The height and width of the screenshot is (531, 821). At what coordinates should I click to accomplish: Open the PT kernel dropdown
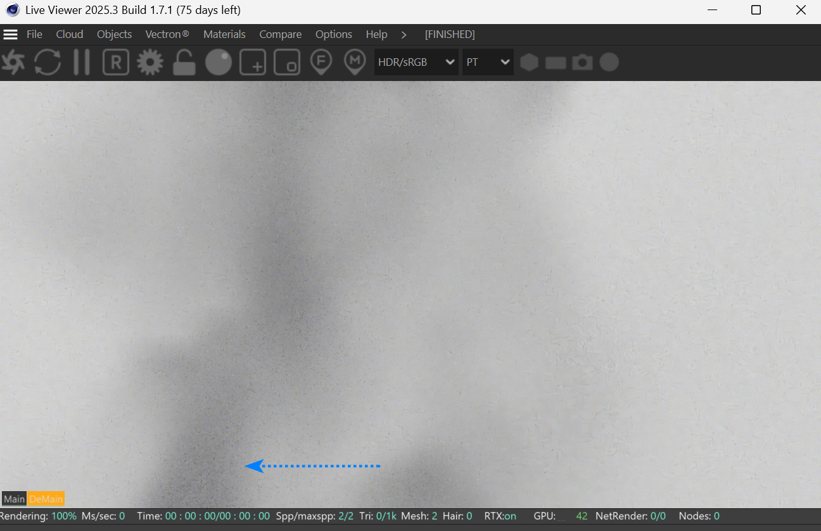[488, 62]
